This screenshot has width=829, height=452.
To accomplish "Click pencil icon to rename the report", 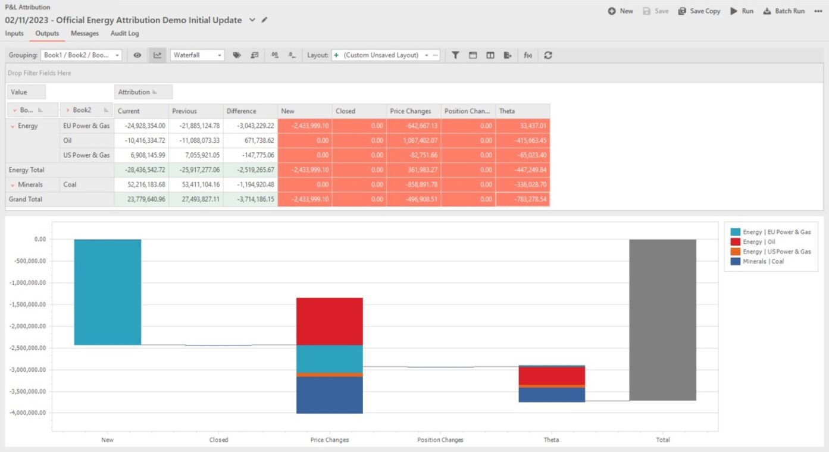I will [x=265, y=20].
